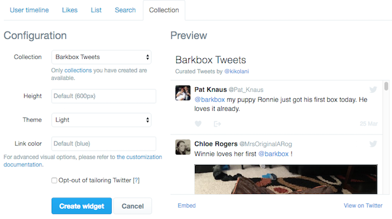Image resolution: width=392 pixels, height=219 pixels.
Task: Click the Twitter bird icon on Pat Knaus's tweet
Action: click(373, 90)
